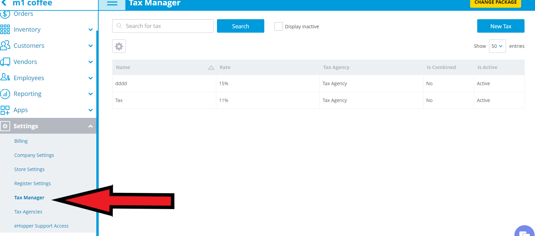This screenshot has width=535, height=236.
Task: Click the Active status in 11% row
Action: tap(483, 100)
